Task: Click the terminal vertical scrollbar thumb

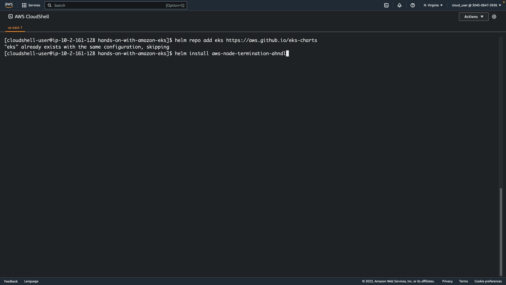Action: pos(501,232)
